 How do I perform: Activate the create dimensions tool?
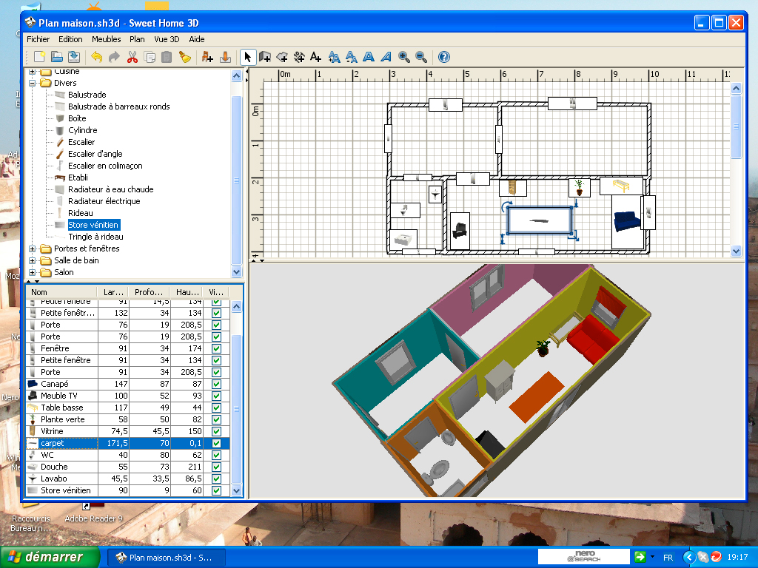pos(299,57)
